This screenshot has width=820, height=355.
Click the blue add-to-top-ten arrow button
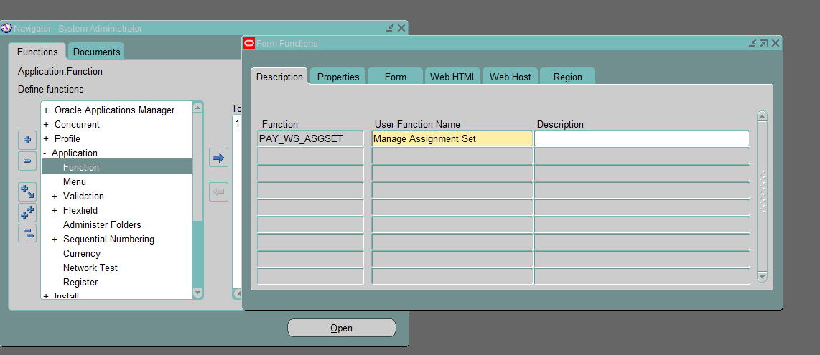[218, 157]
